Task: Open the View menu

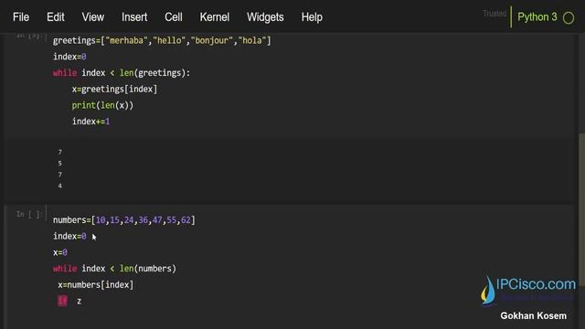Action: click(x=93, y=17)
